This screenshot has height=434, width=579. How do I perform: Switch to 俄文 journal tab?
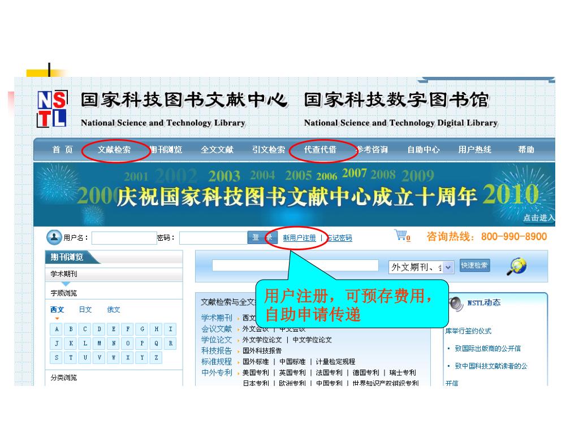click(x=114, y=310)
